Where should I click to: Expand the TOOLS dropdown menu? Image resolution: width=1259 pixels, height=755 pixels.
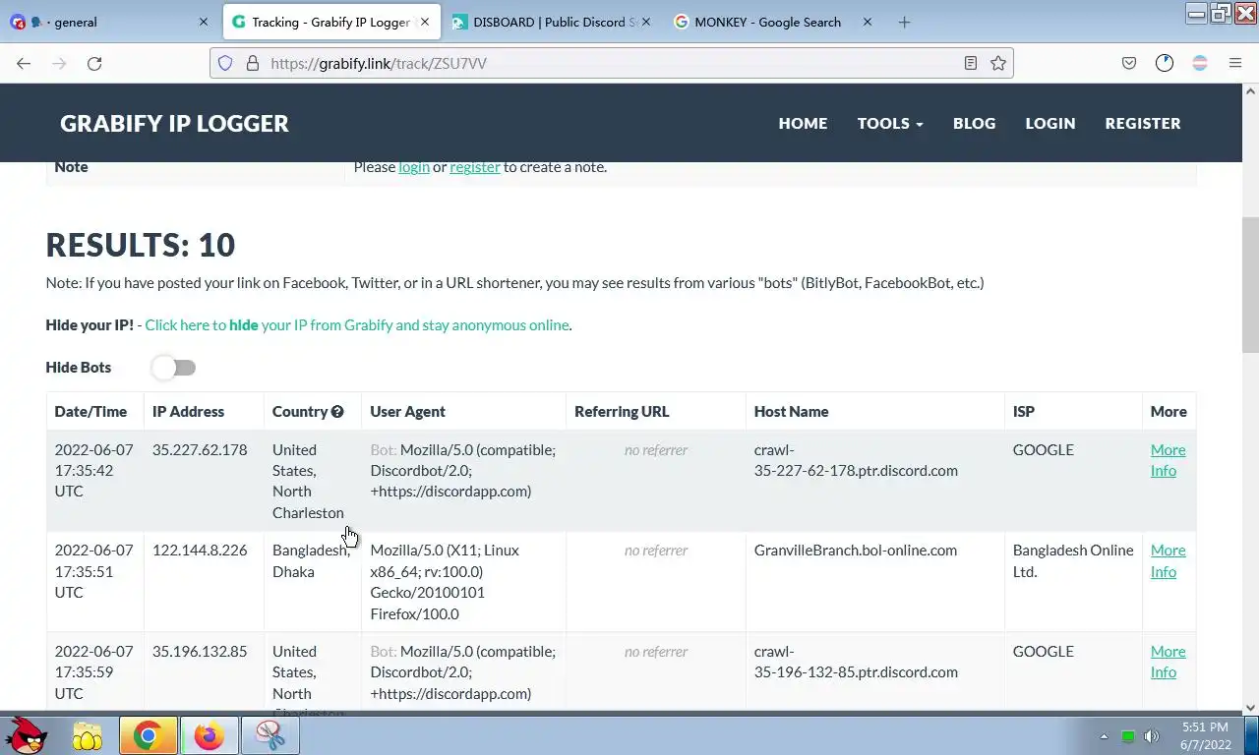(x=890, y=123)
